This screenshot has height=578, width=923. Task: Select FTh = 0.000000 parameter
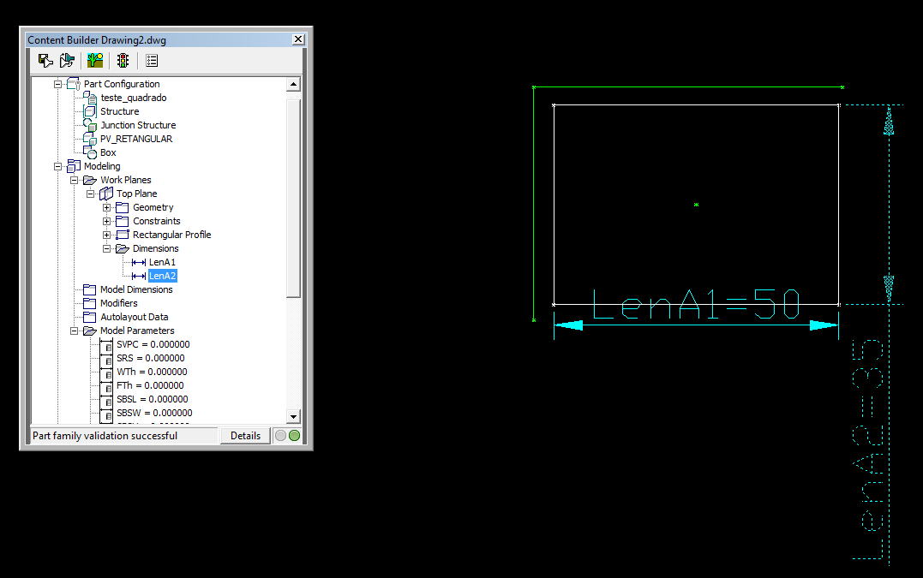tap(150, 385)
